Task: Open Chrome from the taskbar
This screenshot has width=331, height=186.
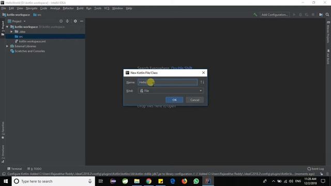Action: (x=148, y=181)
